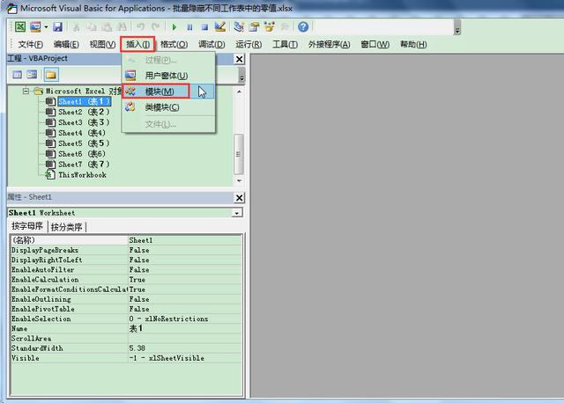Image resolution: width=564 pixels, height=403 pixels.
Task: Open the Sheet1 Worksheet object dropdown
Action: pyautogui.click(x=237, y=213)
